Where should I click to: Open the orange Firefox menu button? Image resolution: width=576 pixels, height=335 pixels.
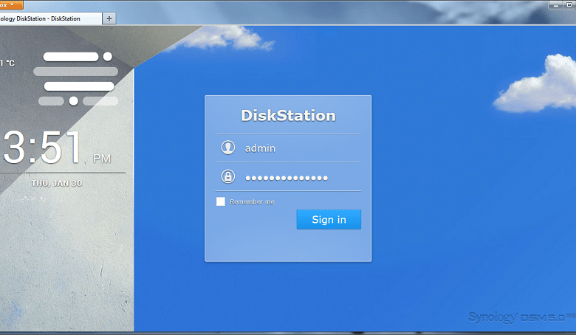coord(11,4)
